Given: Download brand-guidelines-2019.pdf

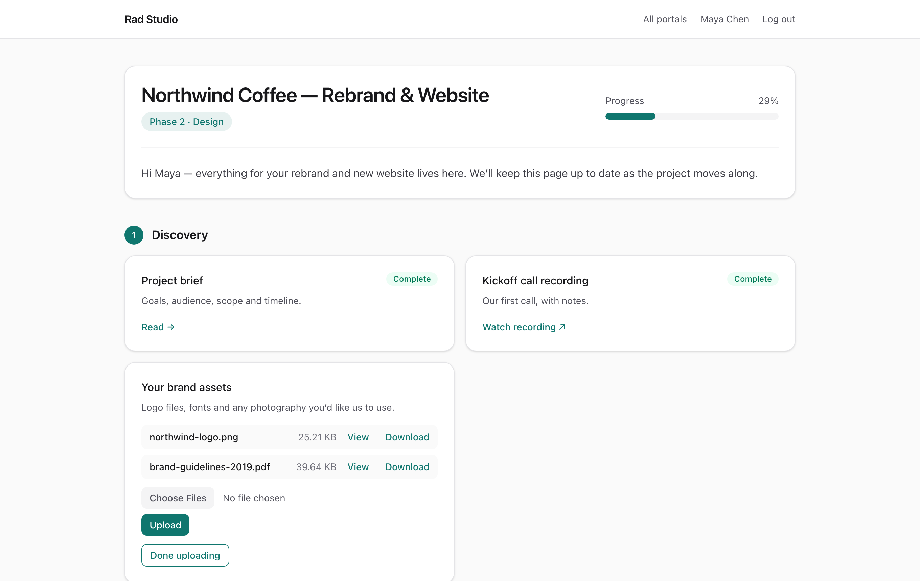Looking at the screenshot, I should coord(407,467).
